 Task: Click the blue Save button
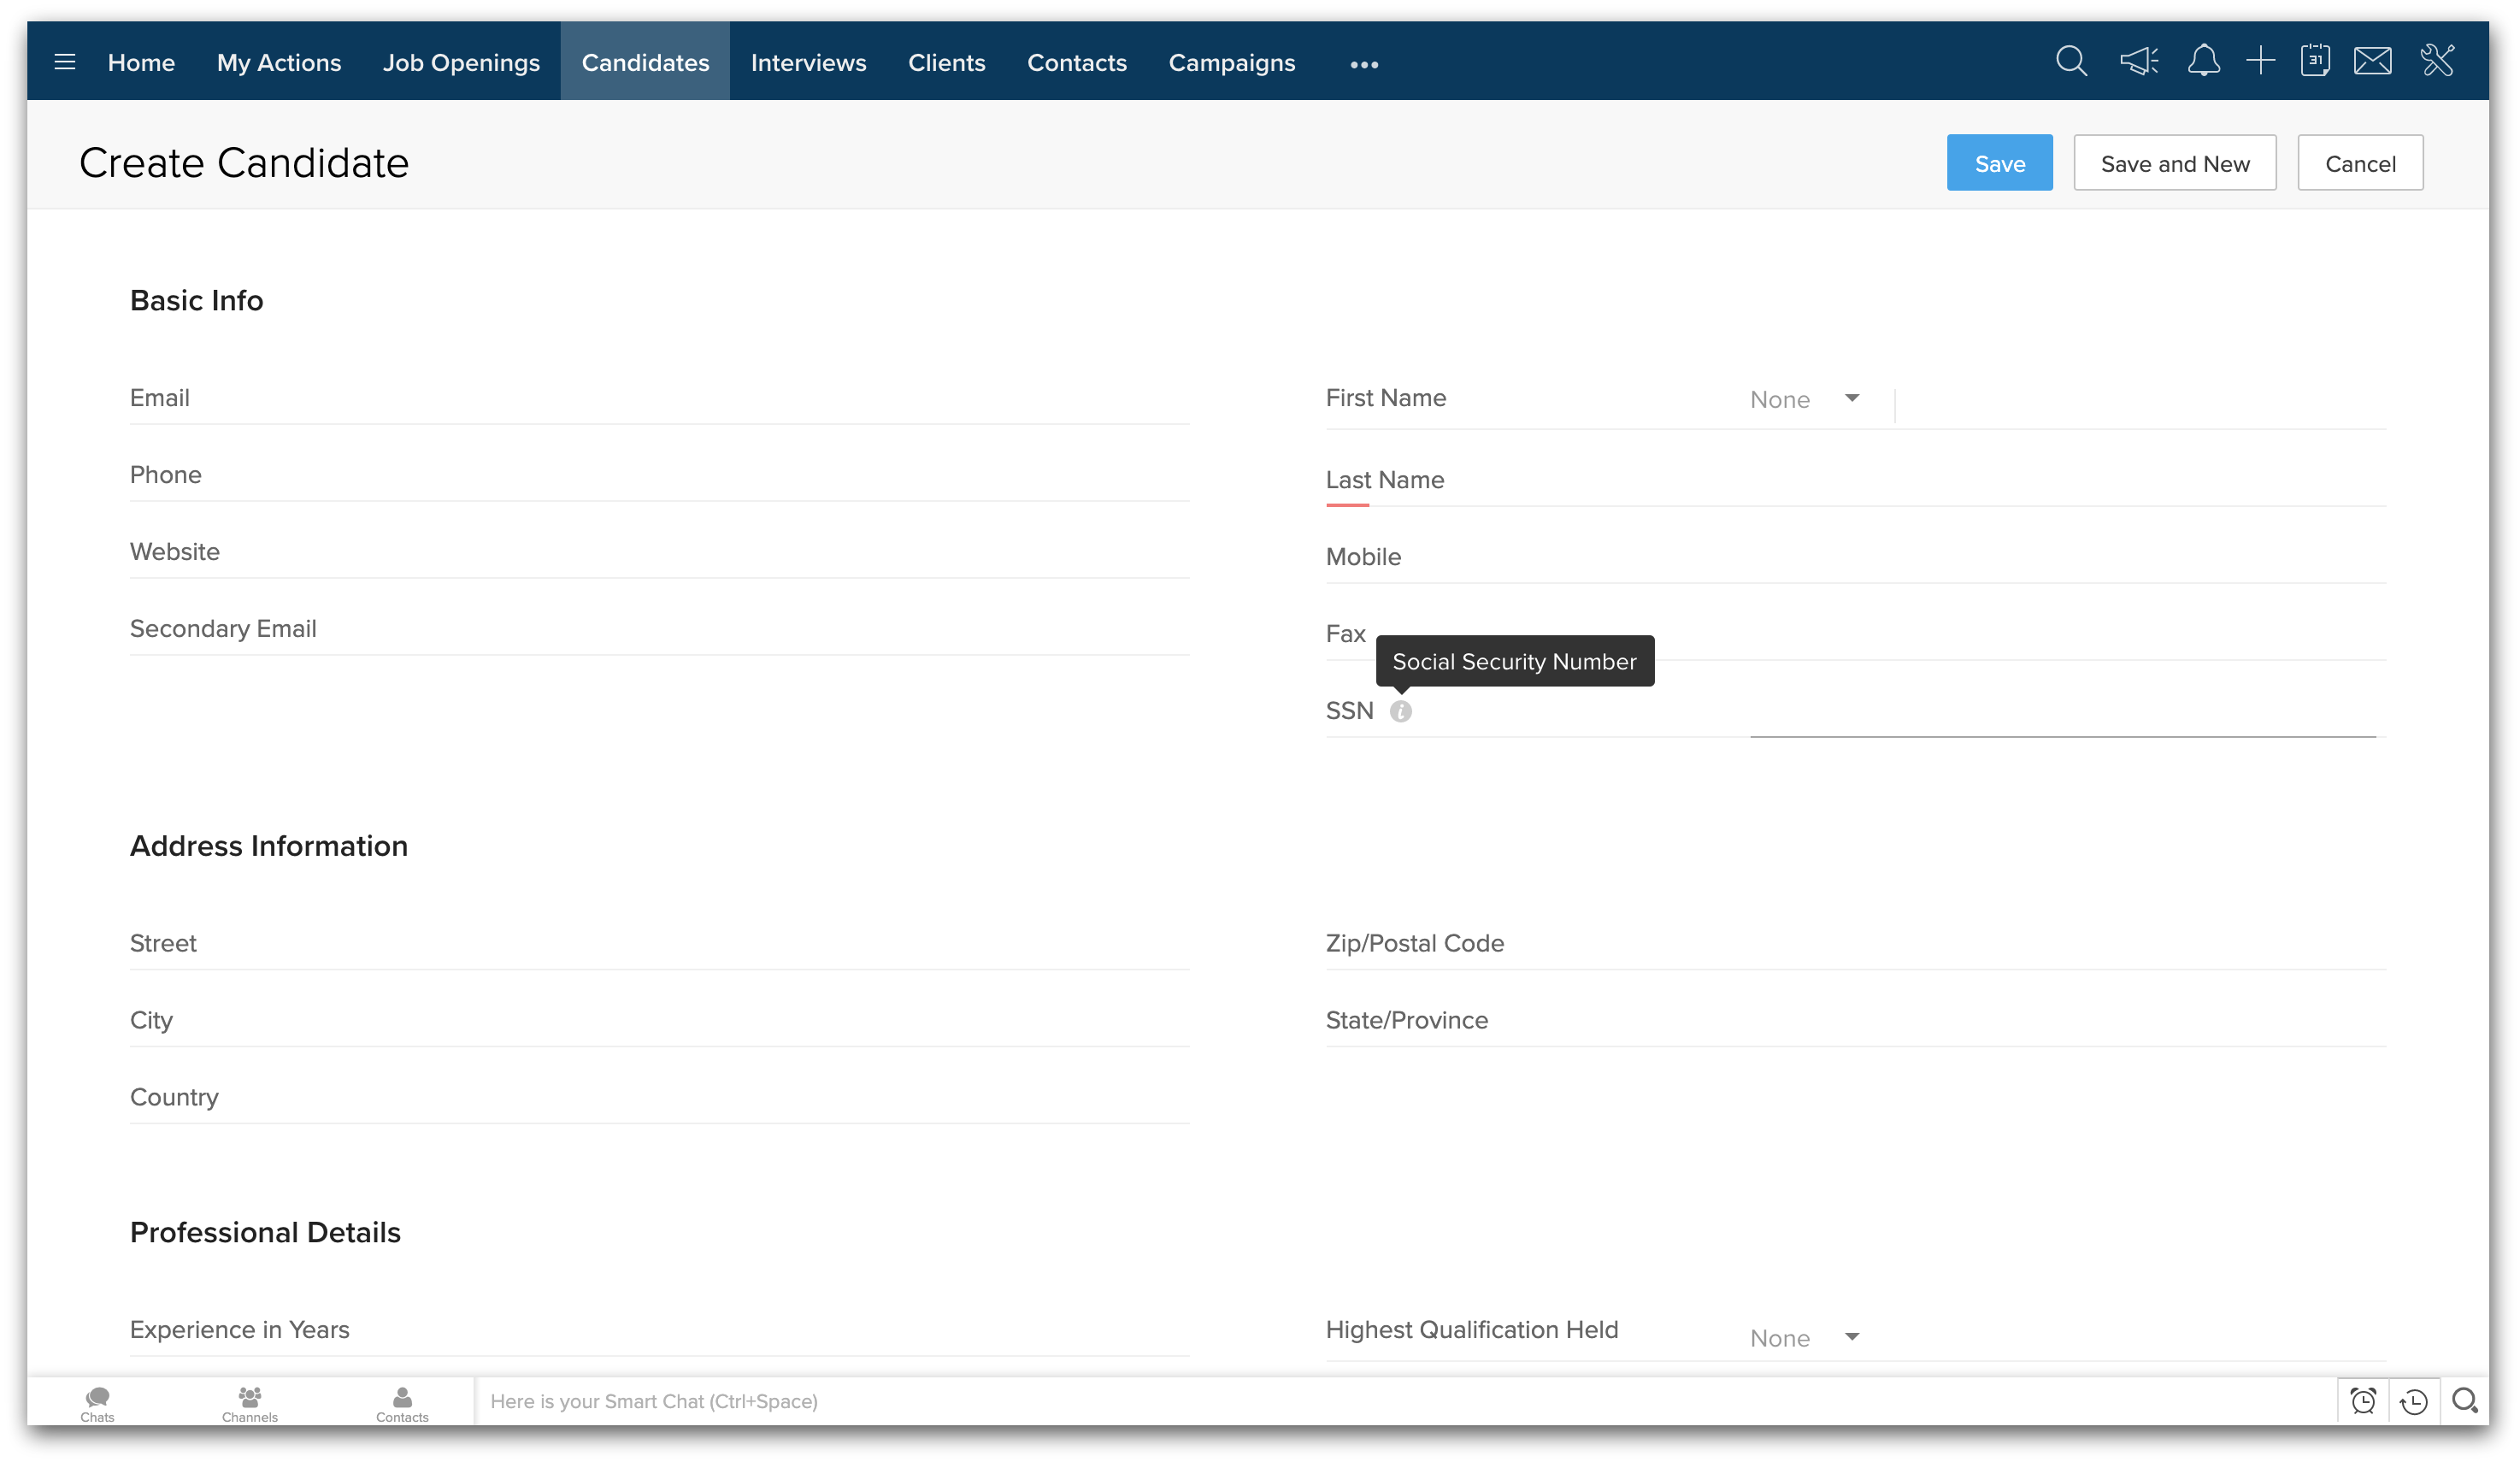point(1998,163)
